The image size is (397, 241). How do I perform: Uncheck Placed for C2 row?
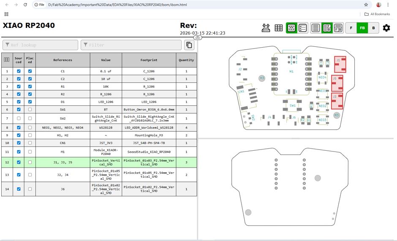(x=30, y=79)
